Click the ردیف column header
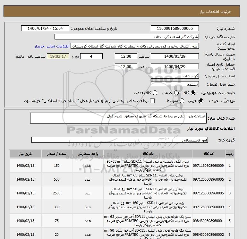This screenshot has width=247, height=239. point(229,154)
